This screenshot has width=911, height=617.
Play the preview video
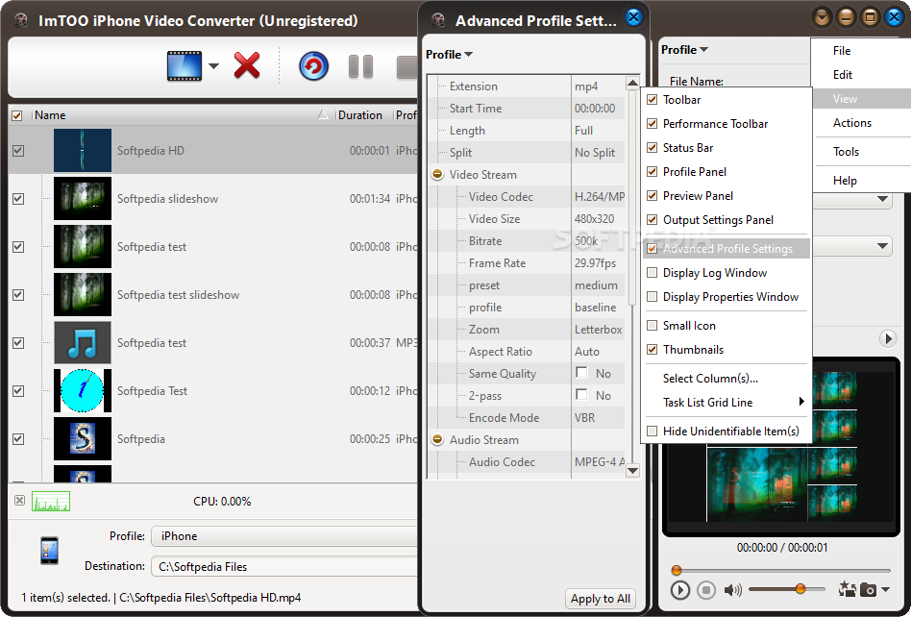coord(679,590)
